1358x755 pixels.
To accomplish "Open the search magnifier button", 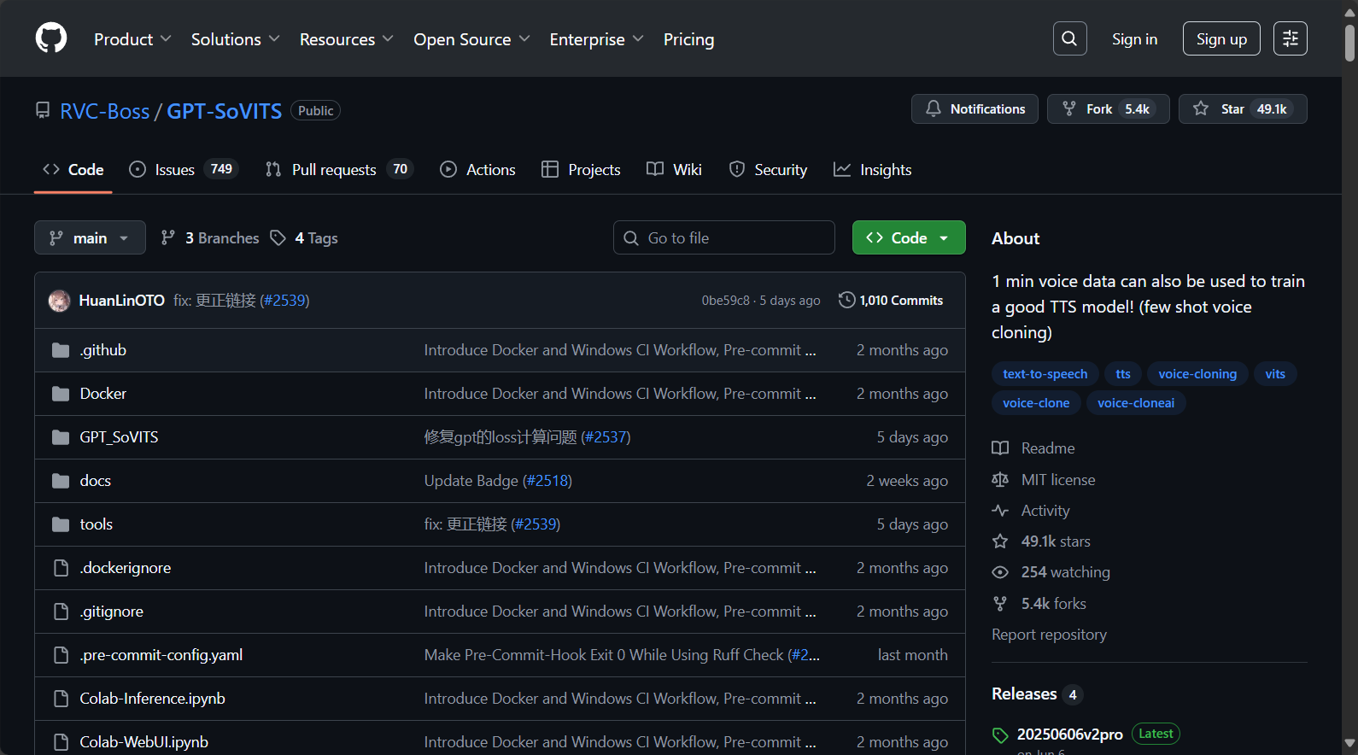I will [x=1069, y=38].
